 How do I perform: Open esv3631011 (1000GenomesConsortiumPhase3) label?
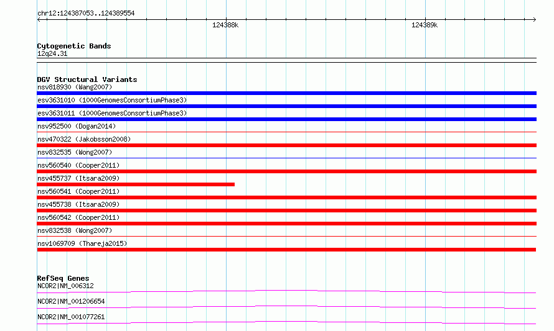(x=112, y=113)
